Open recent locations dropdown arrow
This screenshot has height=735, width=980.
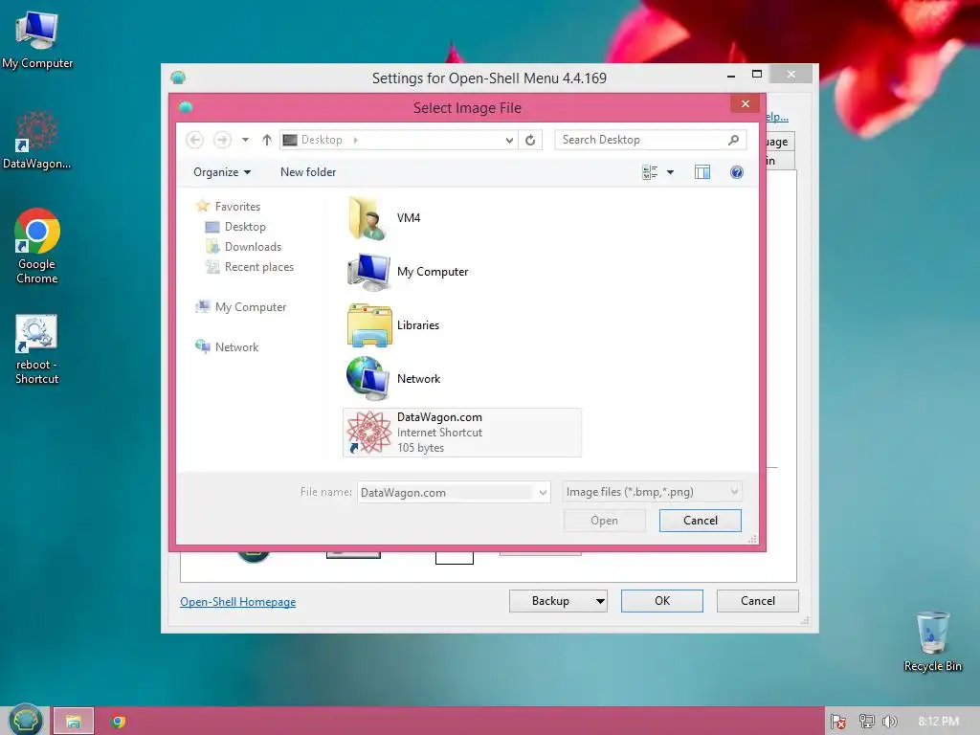tap(246, 140)
